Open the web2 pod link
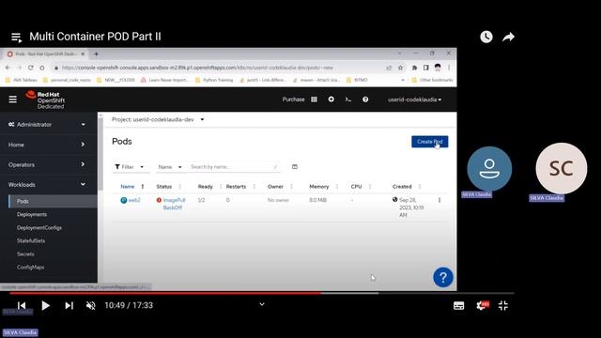 click(x=134, y=200)
